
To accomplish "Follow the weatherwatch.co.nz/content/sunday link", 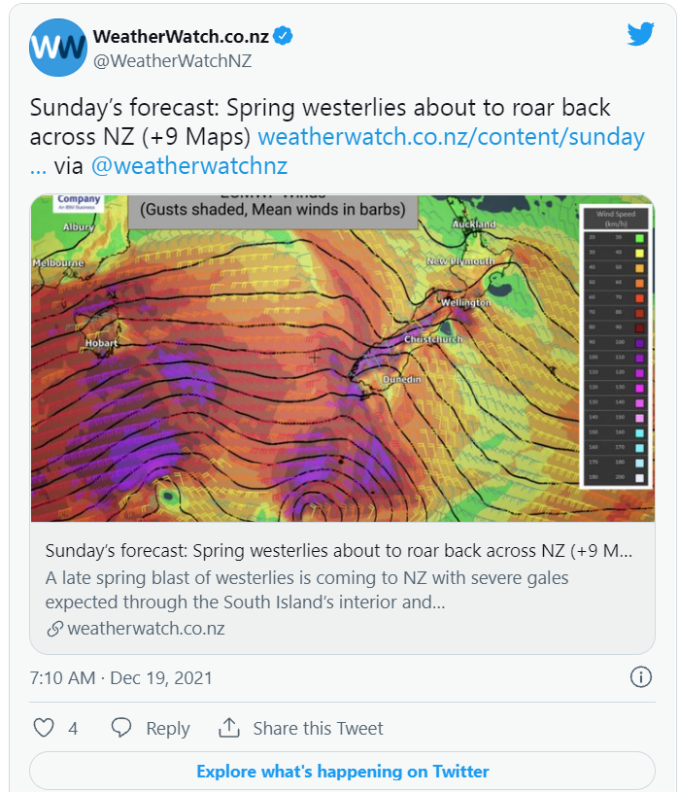I will pyautogui.click(x=451, y=137).
